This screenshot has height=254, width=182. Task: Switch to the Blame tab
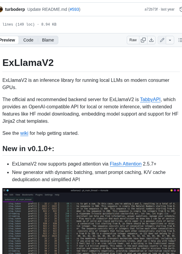(48, 40)
